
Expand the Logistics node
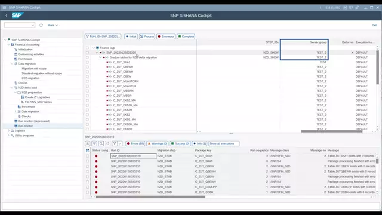point(9,131)
